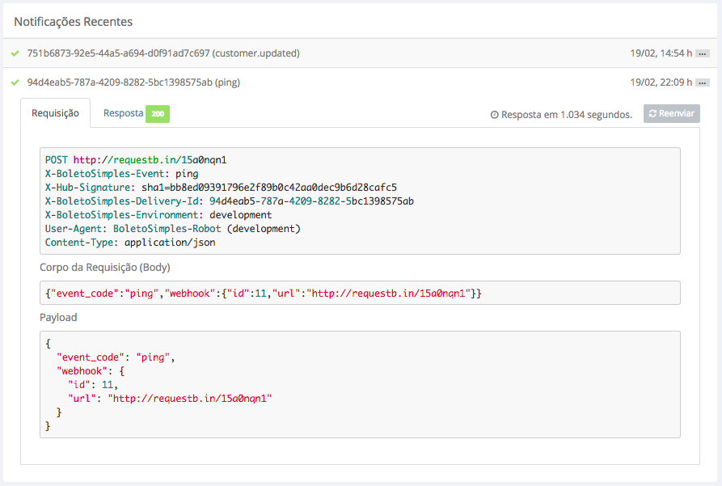This screenshot has width=722, height=486.
Task: Click the Notificações Recentes heading
Action: coord(74,22)
